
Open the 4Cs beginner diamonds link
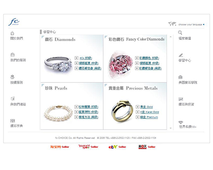86,58
